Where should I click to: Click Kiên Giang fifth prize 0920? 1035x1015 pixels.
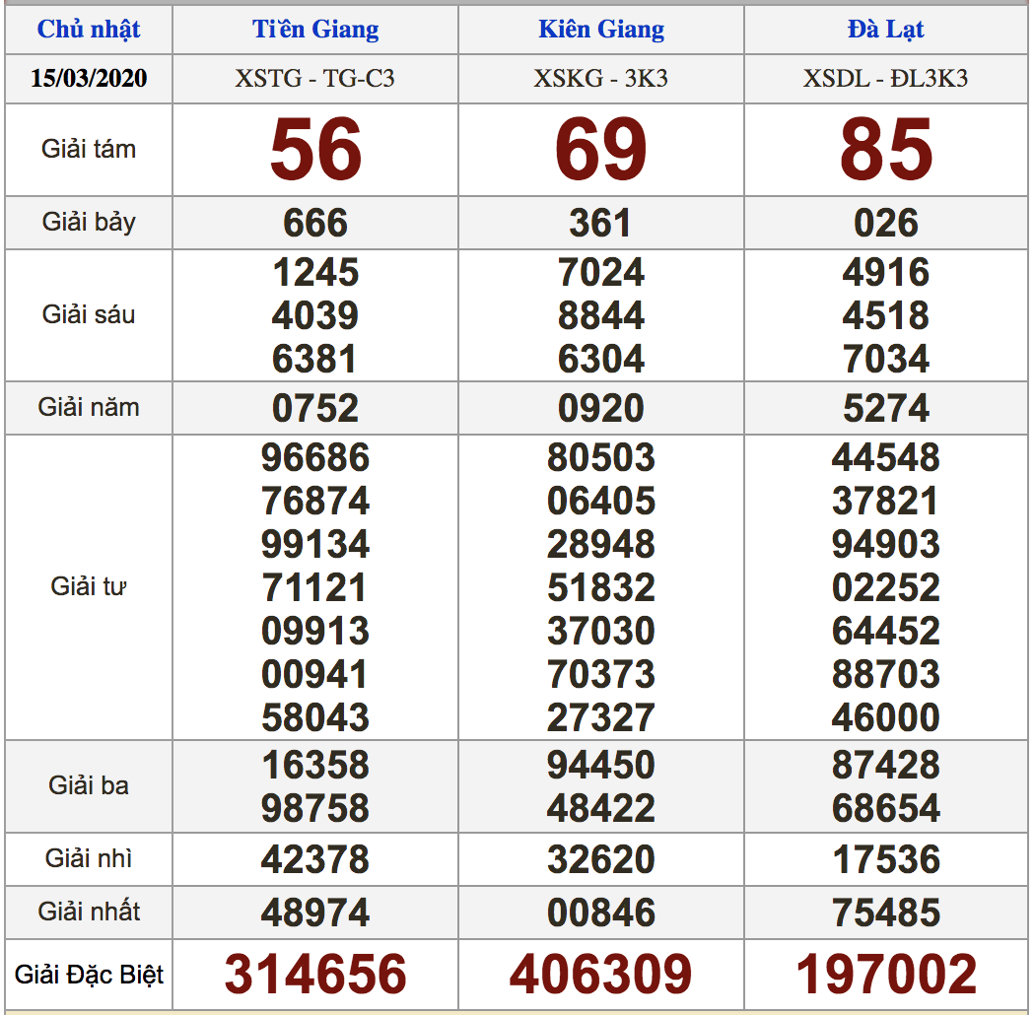point(601,408)
